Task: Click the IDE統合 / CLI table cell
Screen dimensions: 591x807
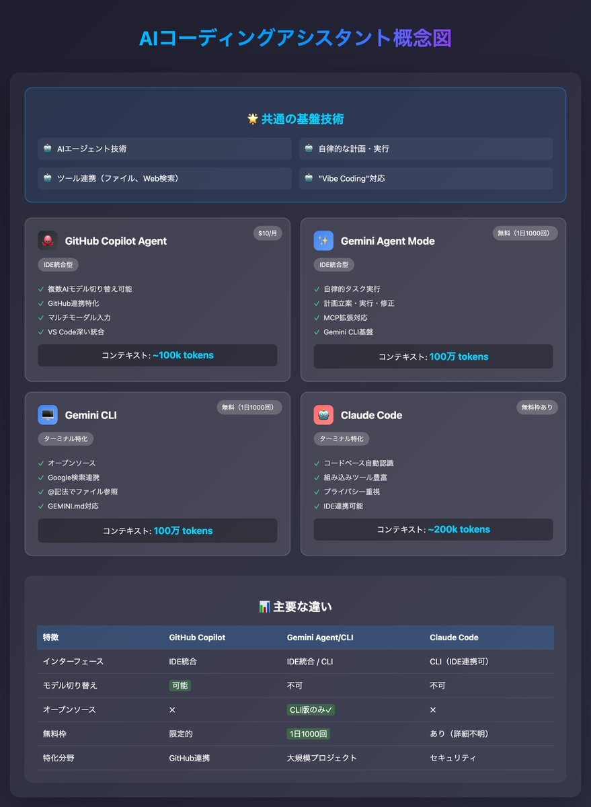Action: point(310,662)
